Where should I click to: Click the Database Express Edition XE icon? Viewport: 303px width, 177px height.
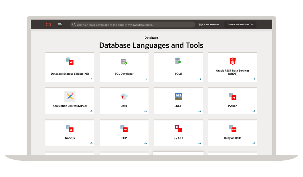pos(70,61)
